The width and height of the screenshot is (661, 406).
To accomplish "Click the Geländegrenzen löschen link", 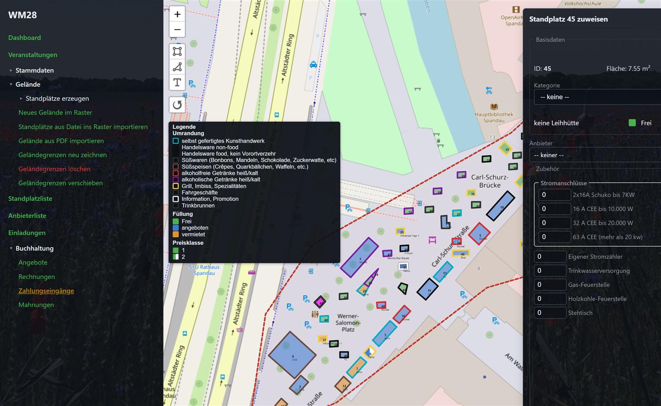I will [x=54, y=169].
